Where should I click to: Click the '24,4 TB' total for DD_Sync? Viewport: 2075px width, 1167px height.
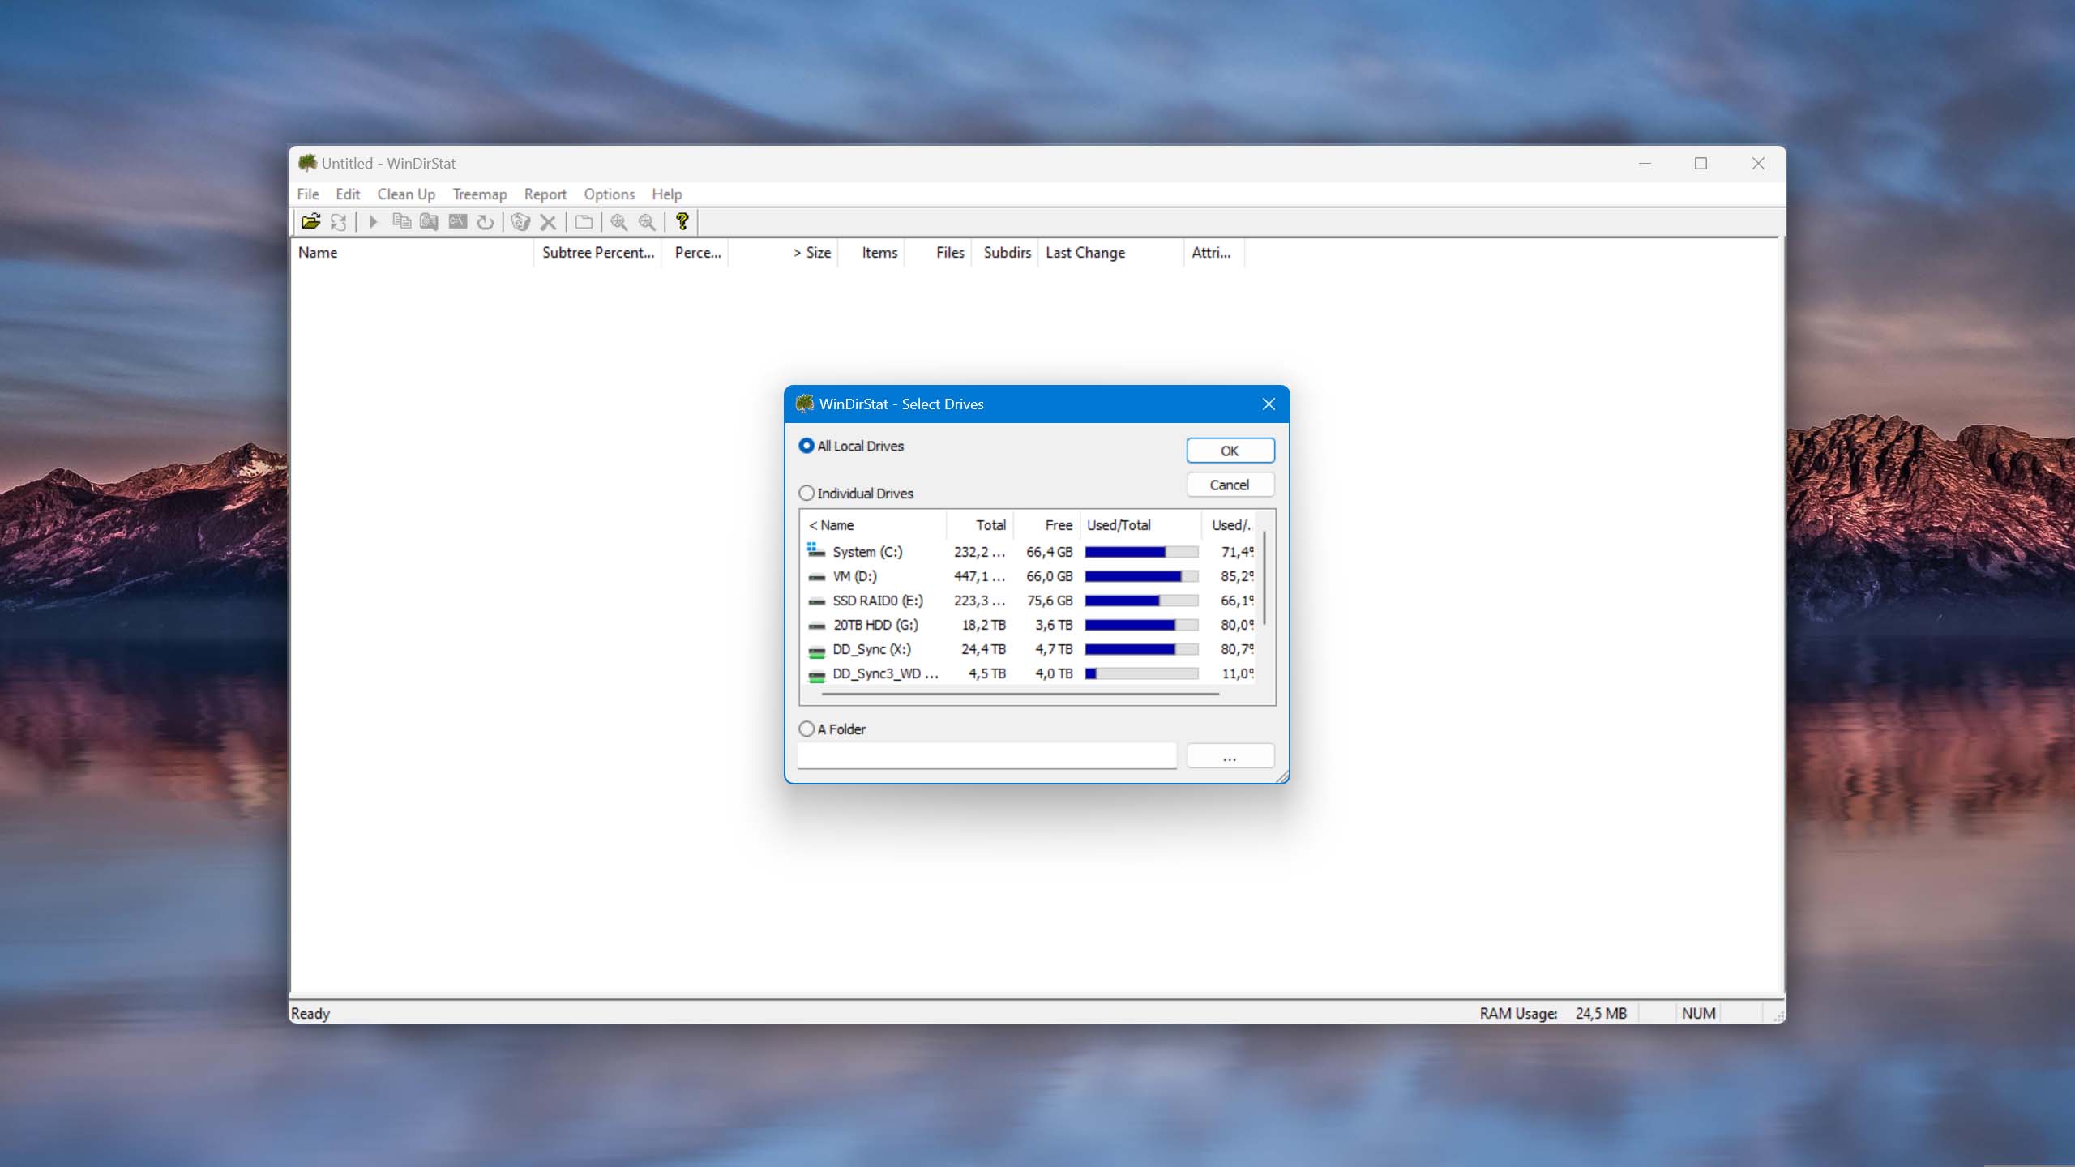tap(983, 649)
